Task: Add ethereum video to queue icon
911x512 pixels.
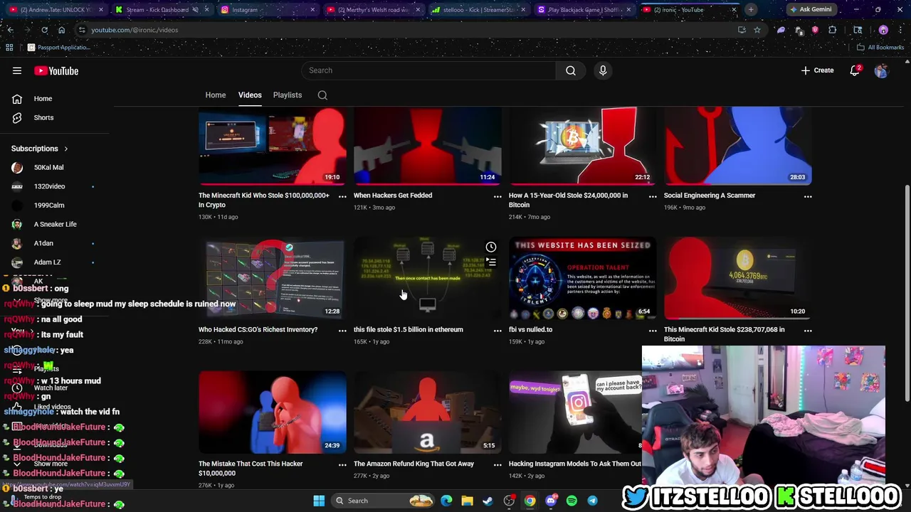Action: click(x=491, y=262)
